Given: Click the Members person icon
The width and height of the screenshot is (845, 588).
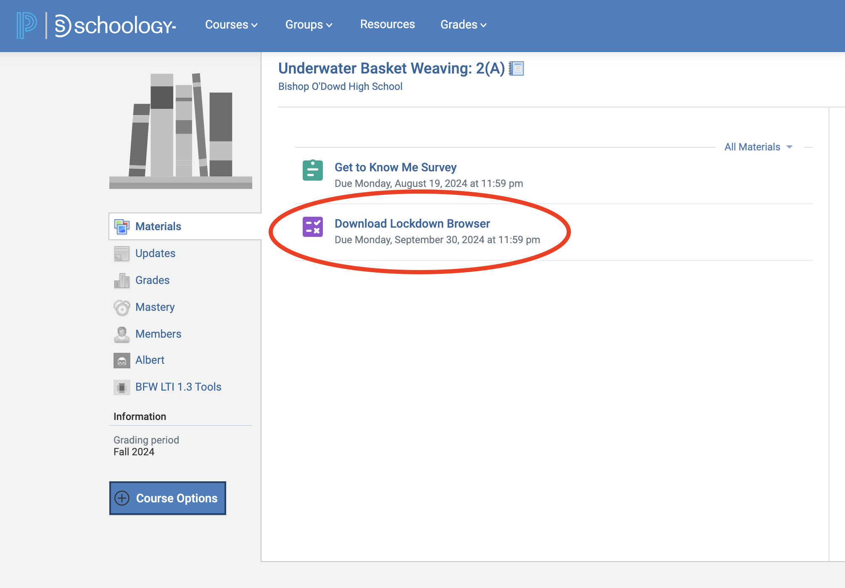Looking at the screenshot, I should pyautogui.click(x=121, y=334).
